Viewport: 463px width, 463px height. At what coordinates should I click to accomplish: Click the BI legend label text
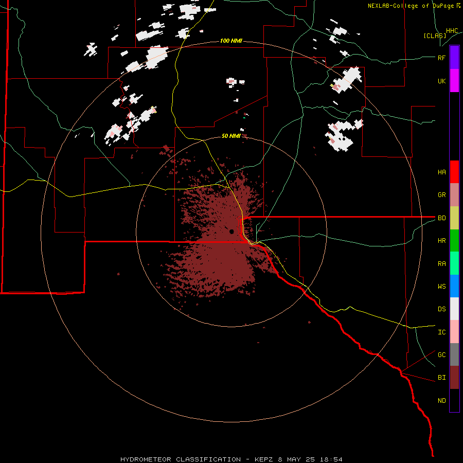[x=441, y=378]
